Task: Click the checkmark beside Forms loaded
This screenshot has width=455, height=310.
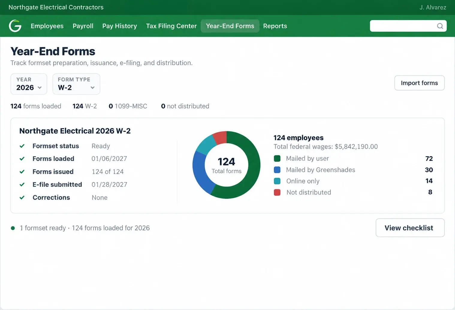Action: pos(22,159)
